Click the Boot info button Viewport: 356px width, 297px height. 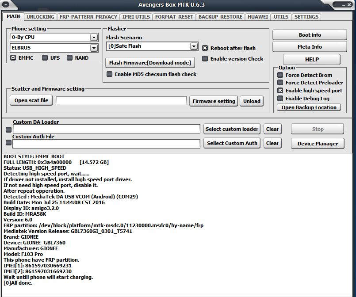(x=310, y=35)
